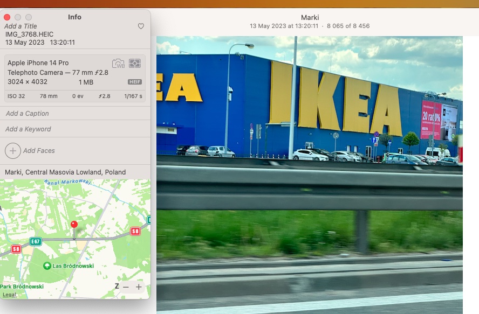The image size is (479, 314).
Task: Click the resolution 3024 × 4032
Action: click(28, 82)
